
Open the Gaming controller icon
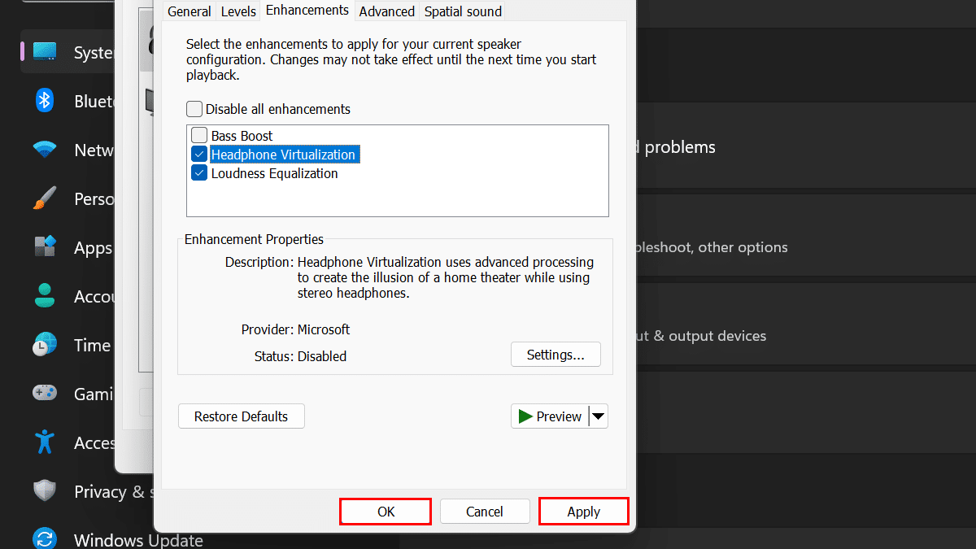(45, 394)
